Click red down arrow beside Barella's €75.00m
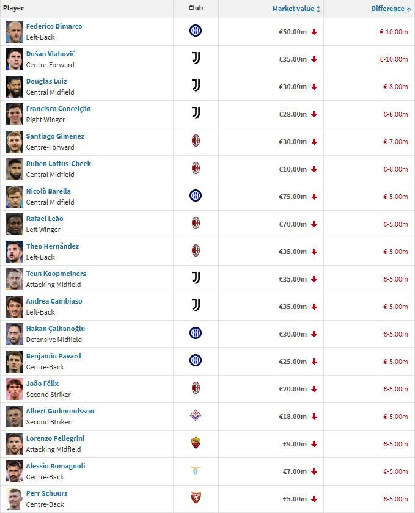The width and height of the screenshot is (415, 513). pyautogui.click(x=314, y=197)
